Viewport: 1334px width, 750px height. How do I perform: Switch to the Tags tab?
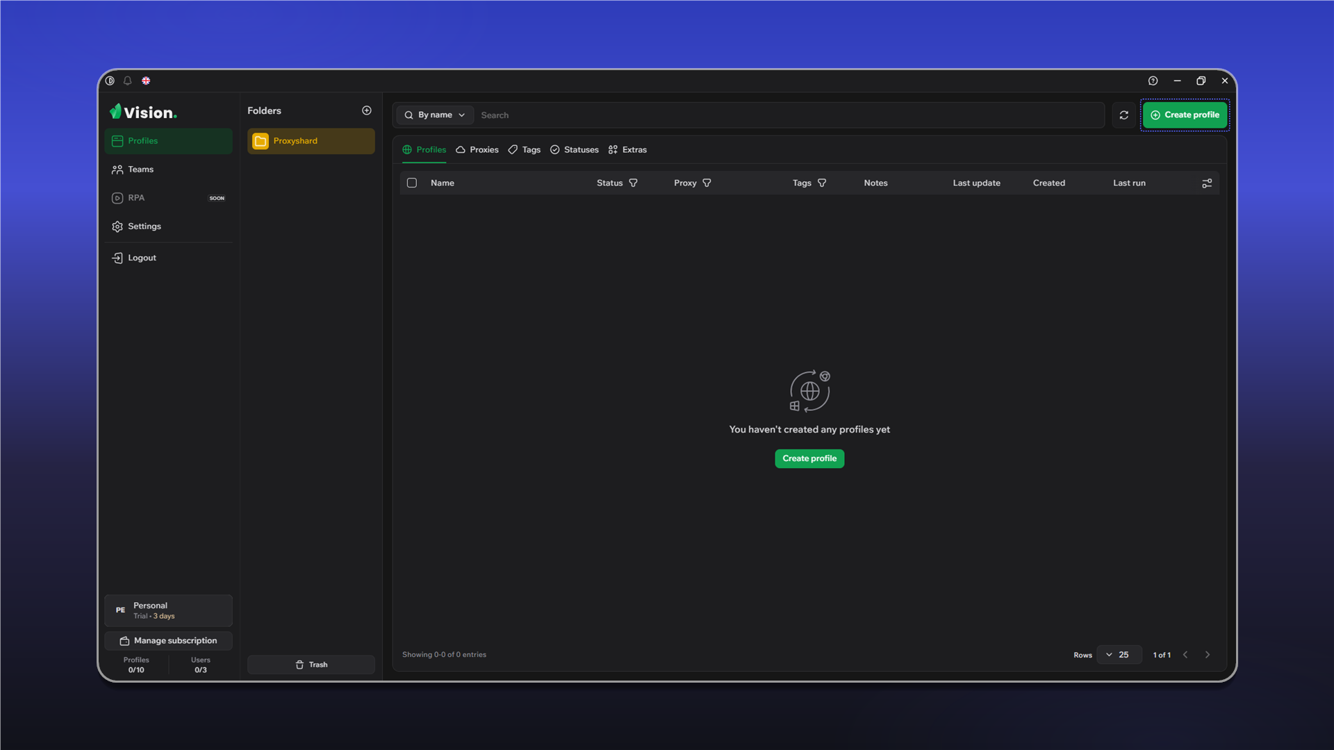(x=524, y=150)
